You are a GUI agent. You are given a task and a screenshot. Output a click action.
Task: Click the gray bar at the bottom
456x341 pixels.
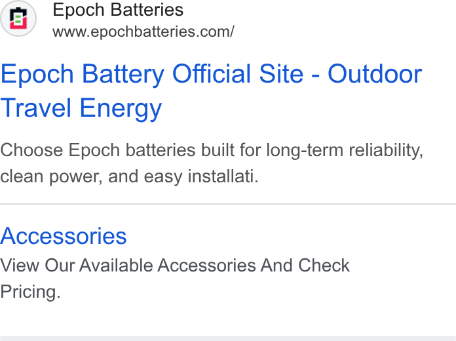(228, 338)
